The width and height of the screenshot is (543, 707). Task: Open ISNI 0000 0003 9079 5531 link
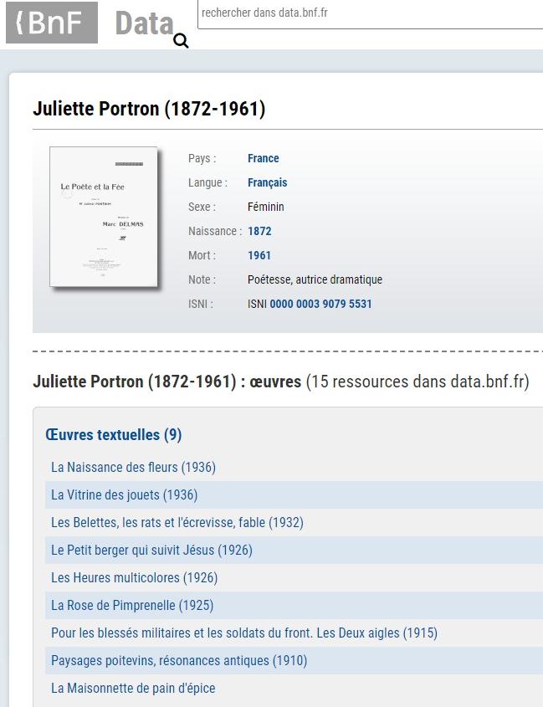[320, 304]
